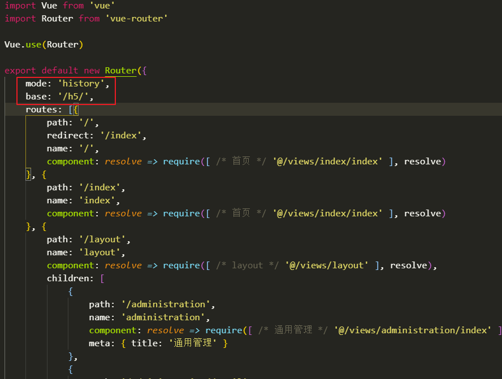Select the Vue.use(Router) line
502x379 pixels.
(44, 45)
